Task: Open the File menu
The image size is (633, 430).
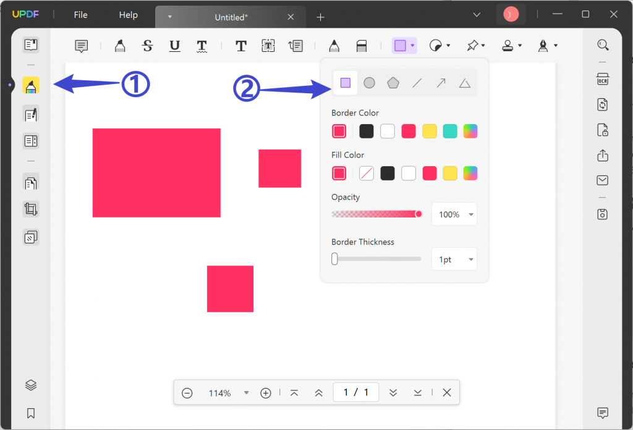Action: (x=80, y=15)
